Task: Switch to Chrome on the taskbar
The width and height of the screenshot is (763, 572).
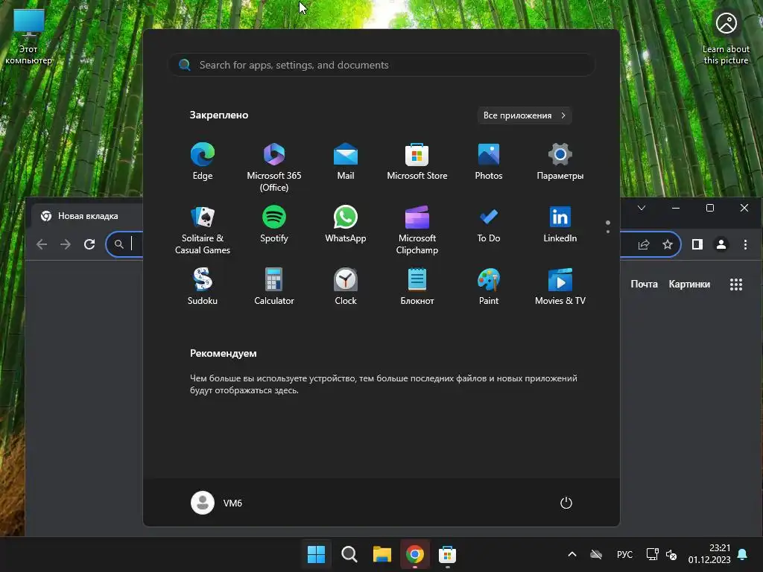Action: tap(414, 554)
